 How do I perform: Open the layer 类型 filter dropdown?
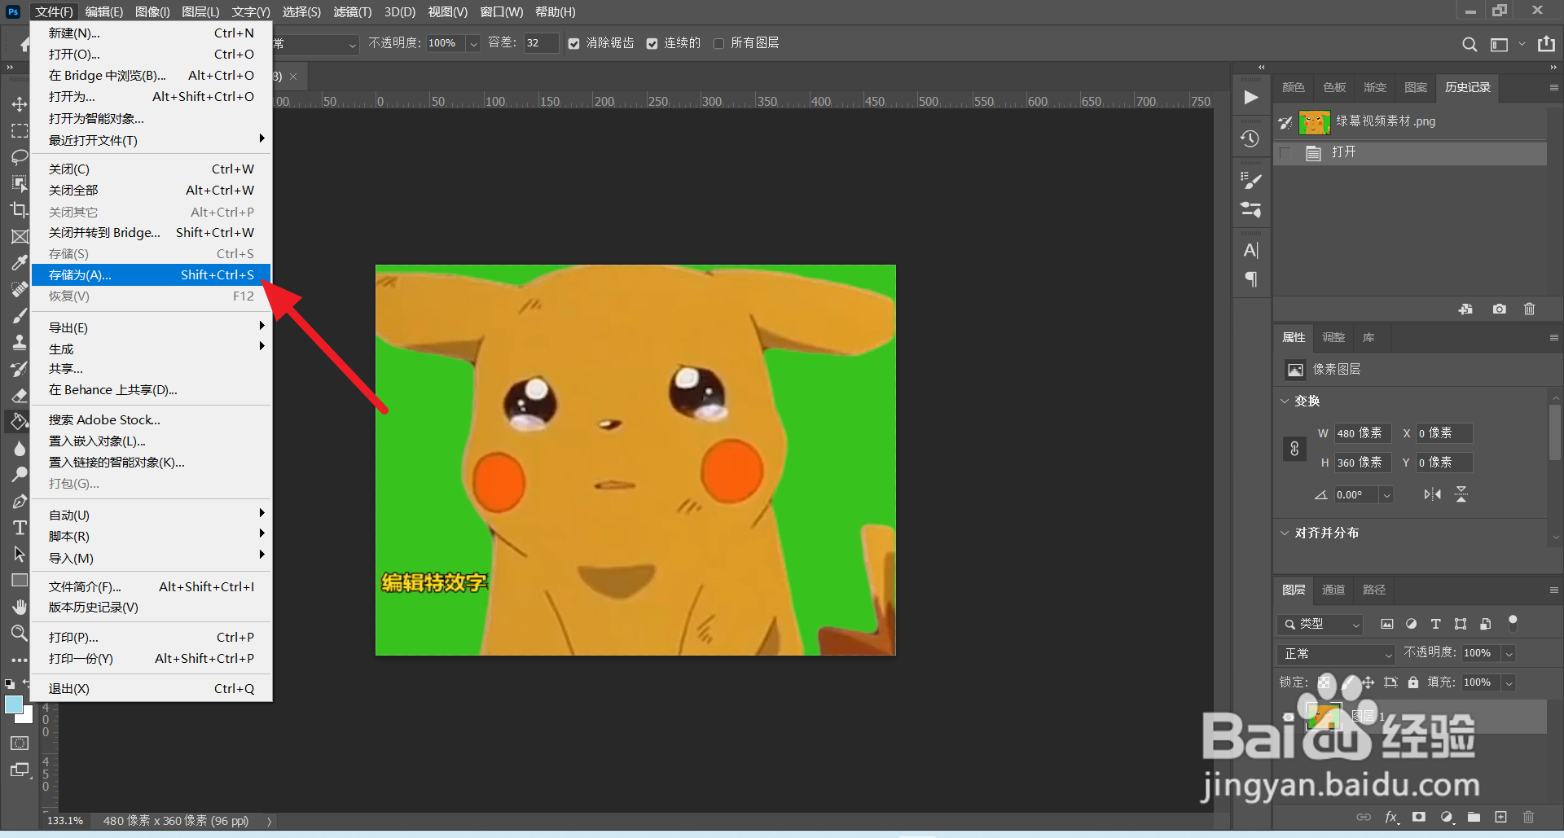coord(1320,624)
